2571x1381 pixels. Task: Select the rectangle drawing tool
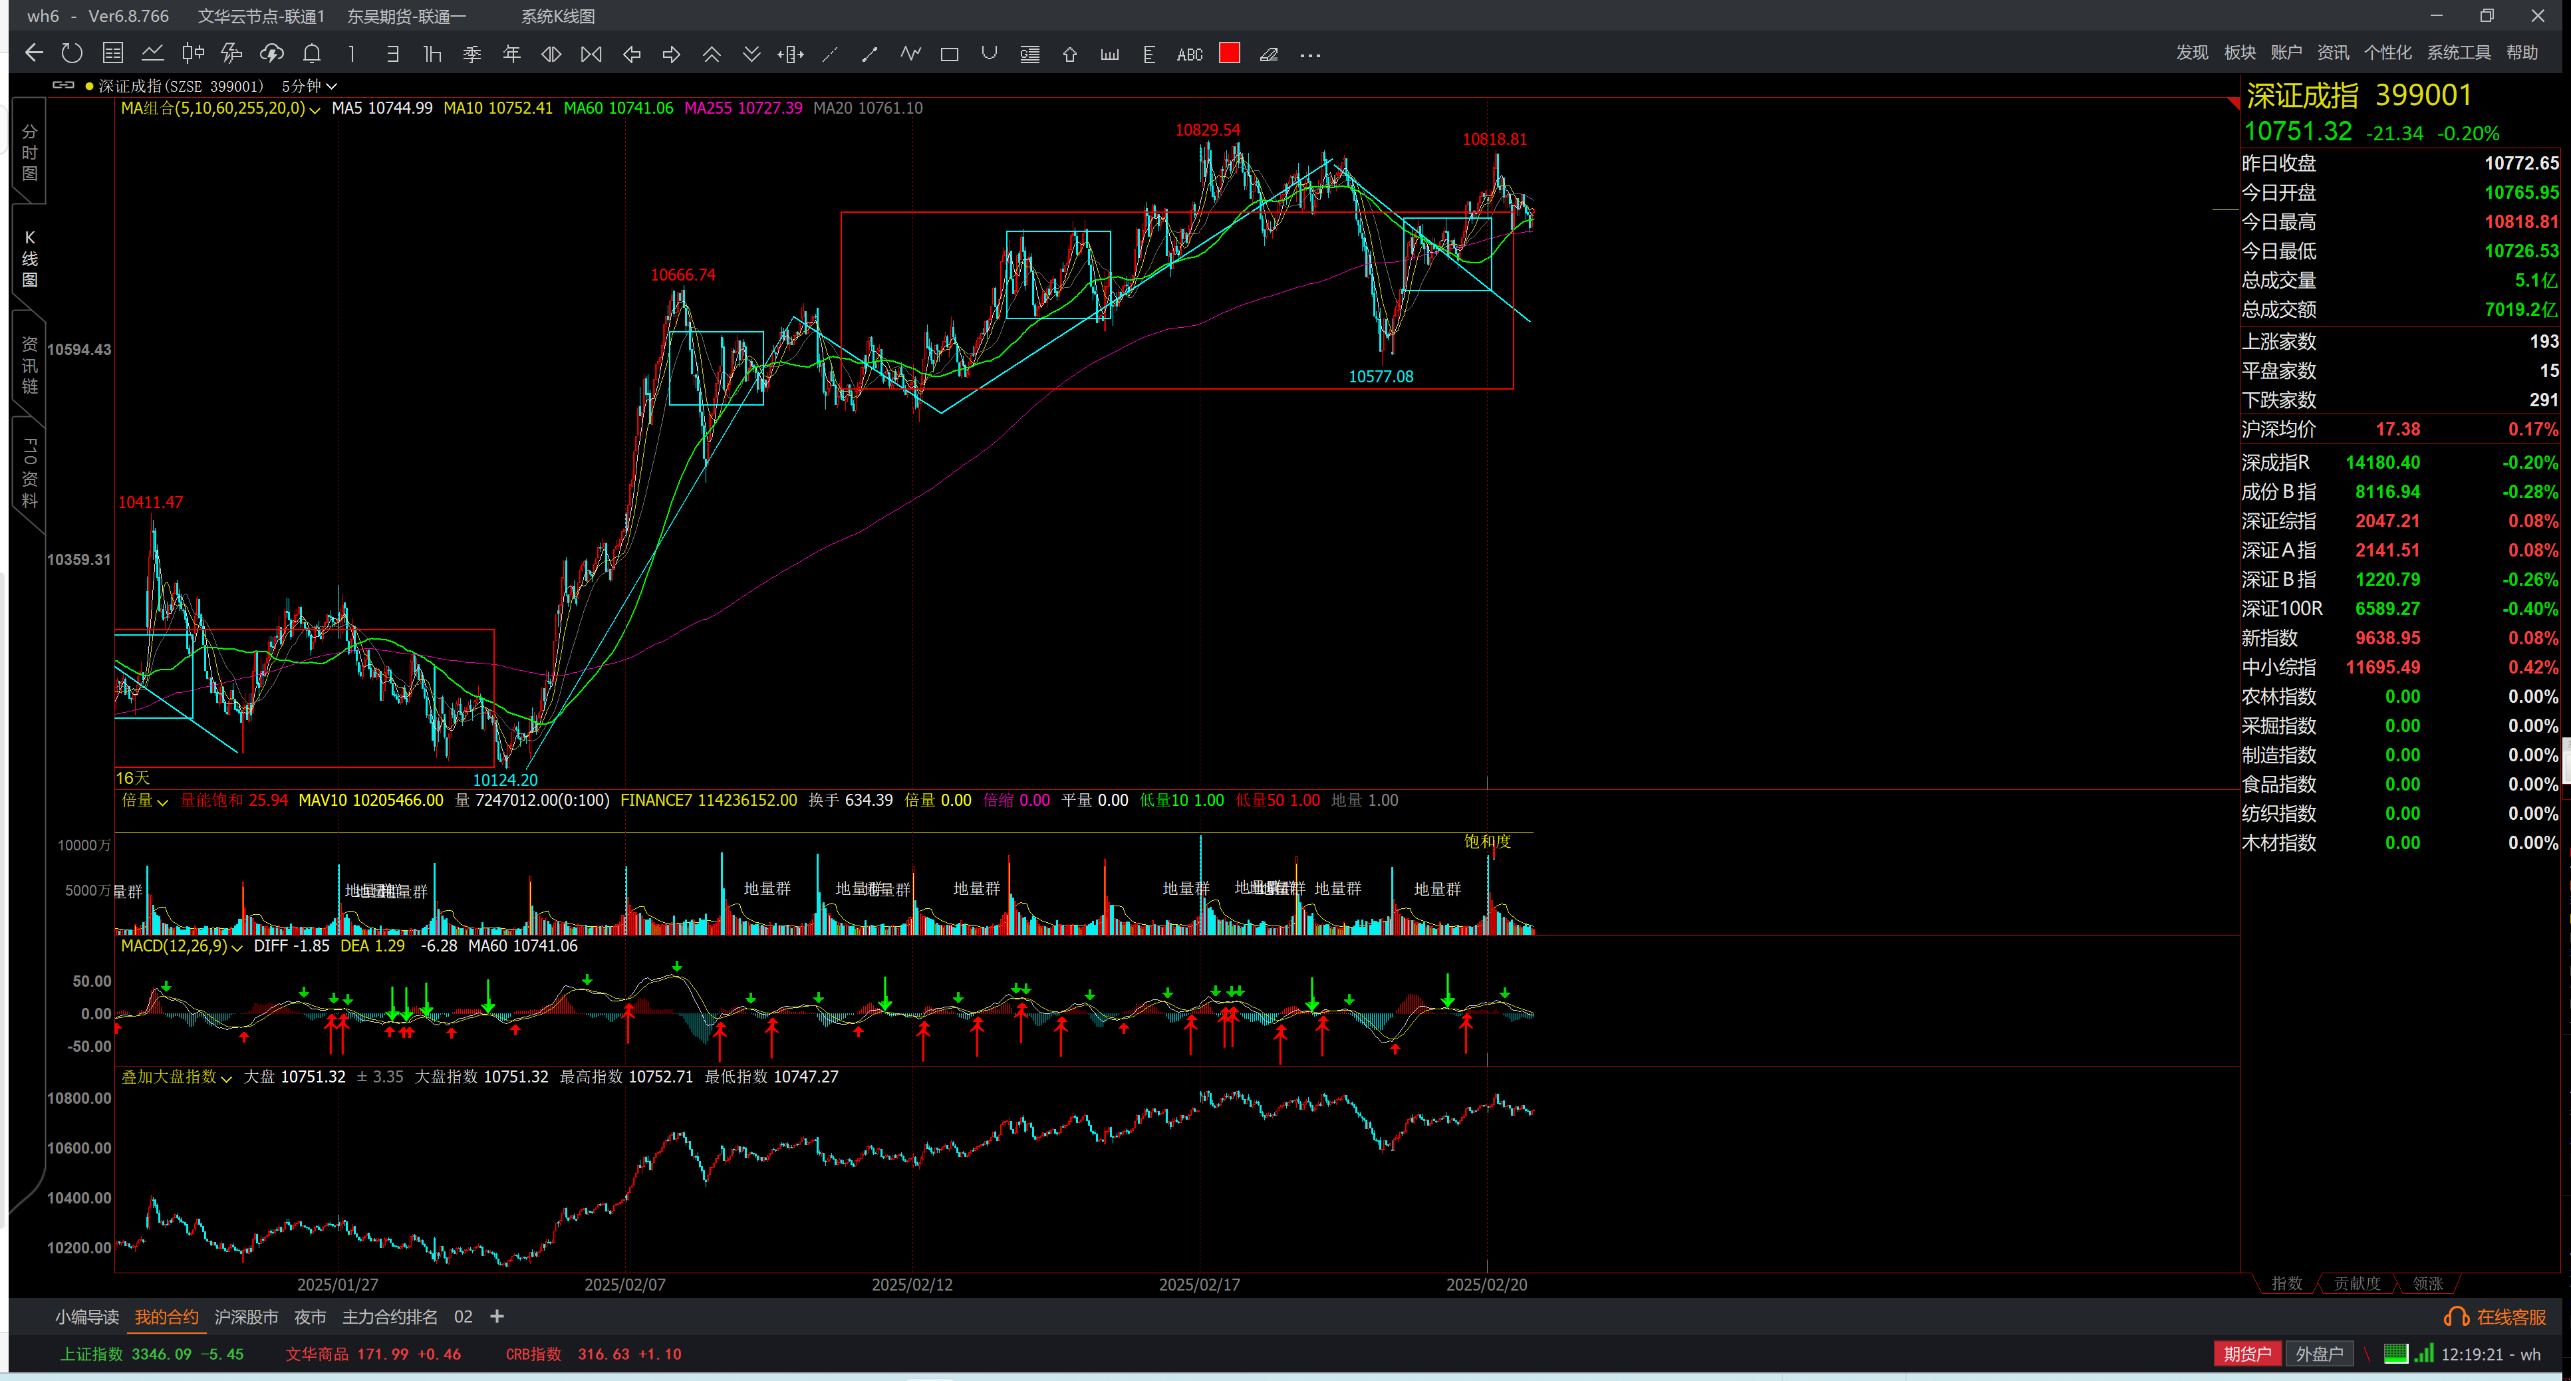pos(949,54)
